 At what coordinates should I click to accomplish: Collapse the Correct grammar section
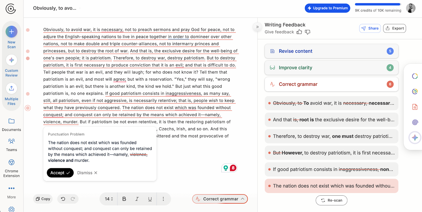332,84
